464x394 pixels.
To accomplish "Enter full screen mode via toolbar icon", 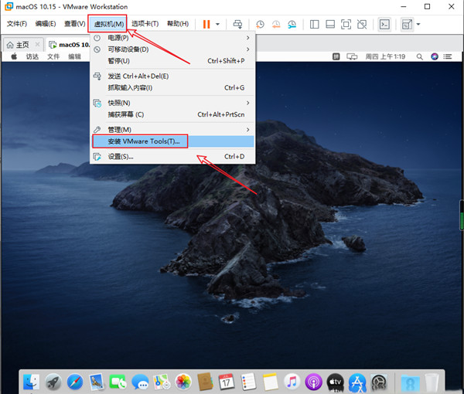I will click(346, 24).
